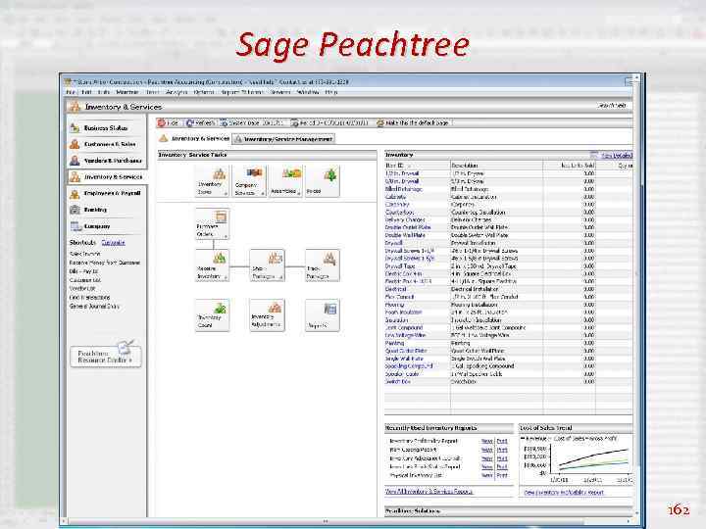This screenshot has height=529, width=706.
Task: Open the Peachtree Resource Center button
Action: pyautogui.click(x=106, y=356)
